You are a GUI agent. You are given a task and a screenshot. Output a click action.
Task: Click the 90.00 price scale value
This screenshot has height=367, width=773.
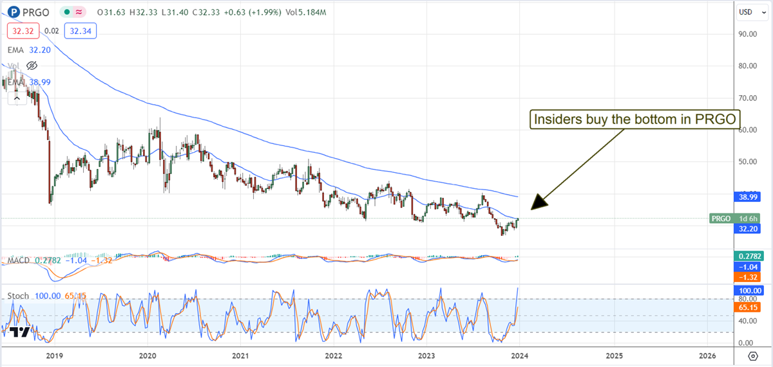click(x=747, y=34)
